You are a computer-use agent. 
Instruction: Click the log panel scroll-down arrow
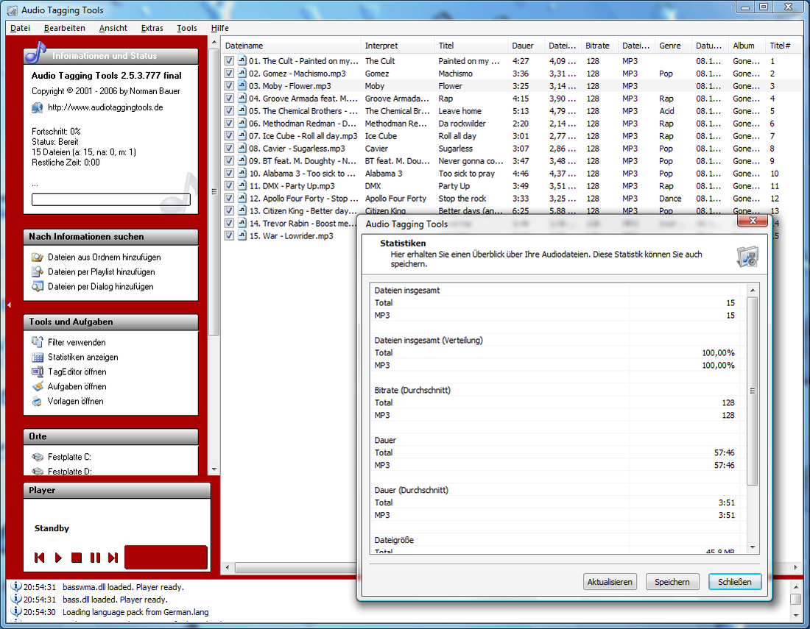click(x=795, y=614)
